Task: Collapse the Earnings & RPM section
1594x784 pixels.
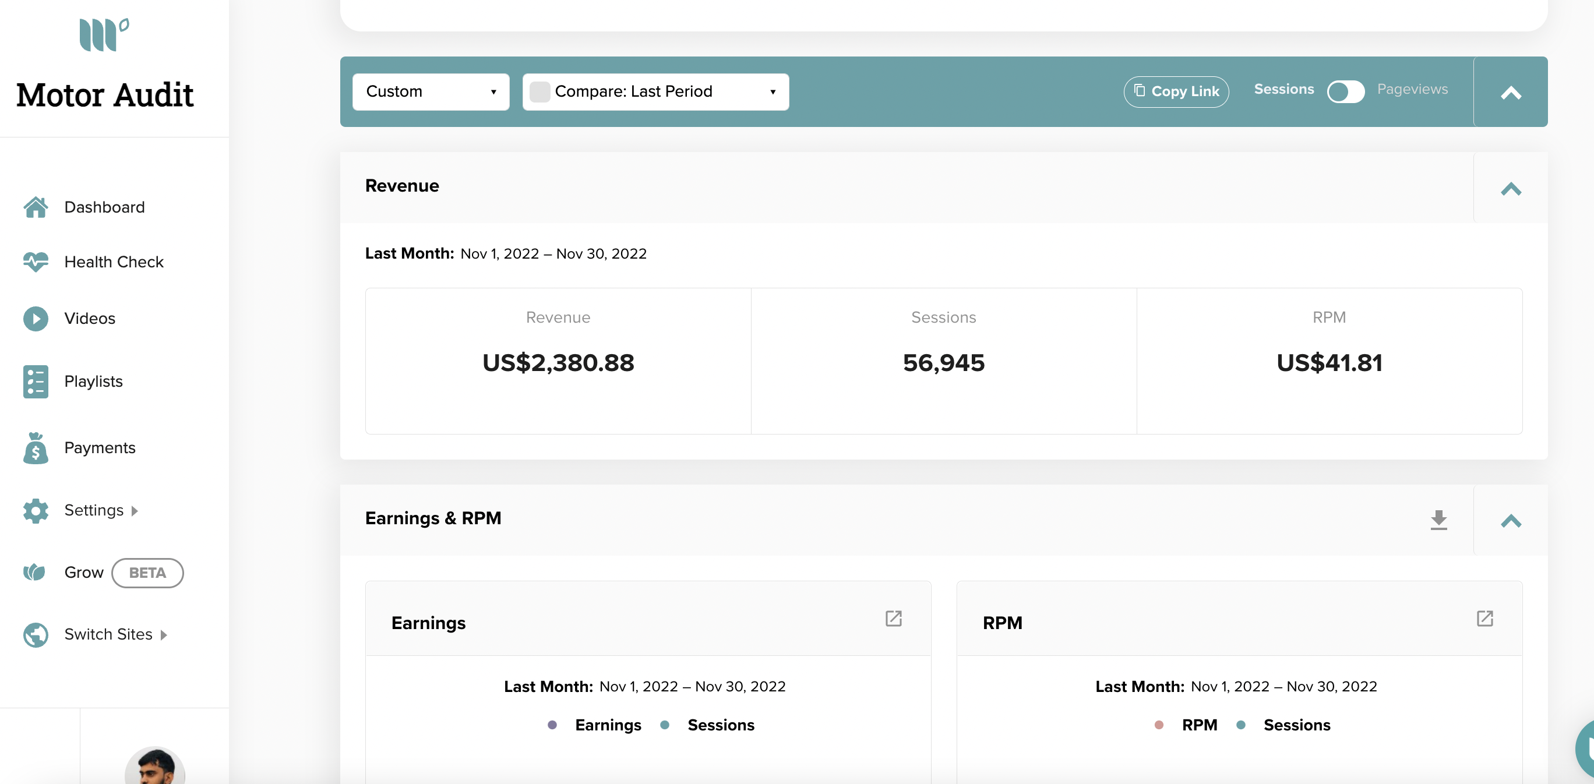Action: (1511, 520)
